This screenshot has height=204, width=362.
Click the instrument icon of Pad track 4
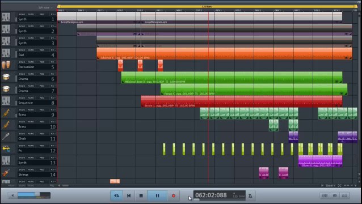[6, 53]
